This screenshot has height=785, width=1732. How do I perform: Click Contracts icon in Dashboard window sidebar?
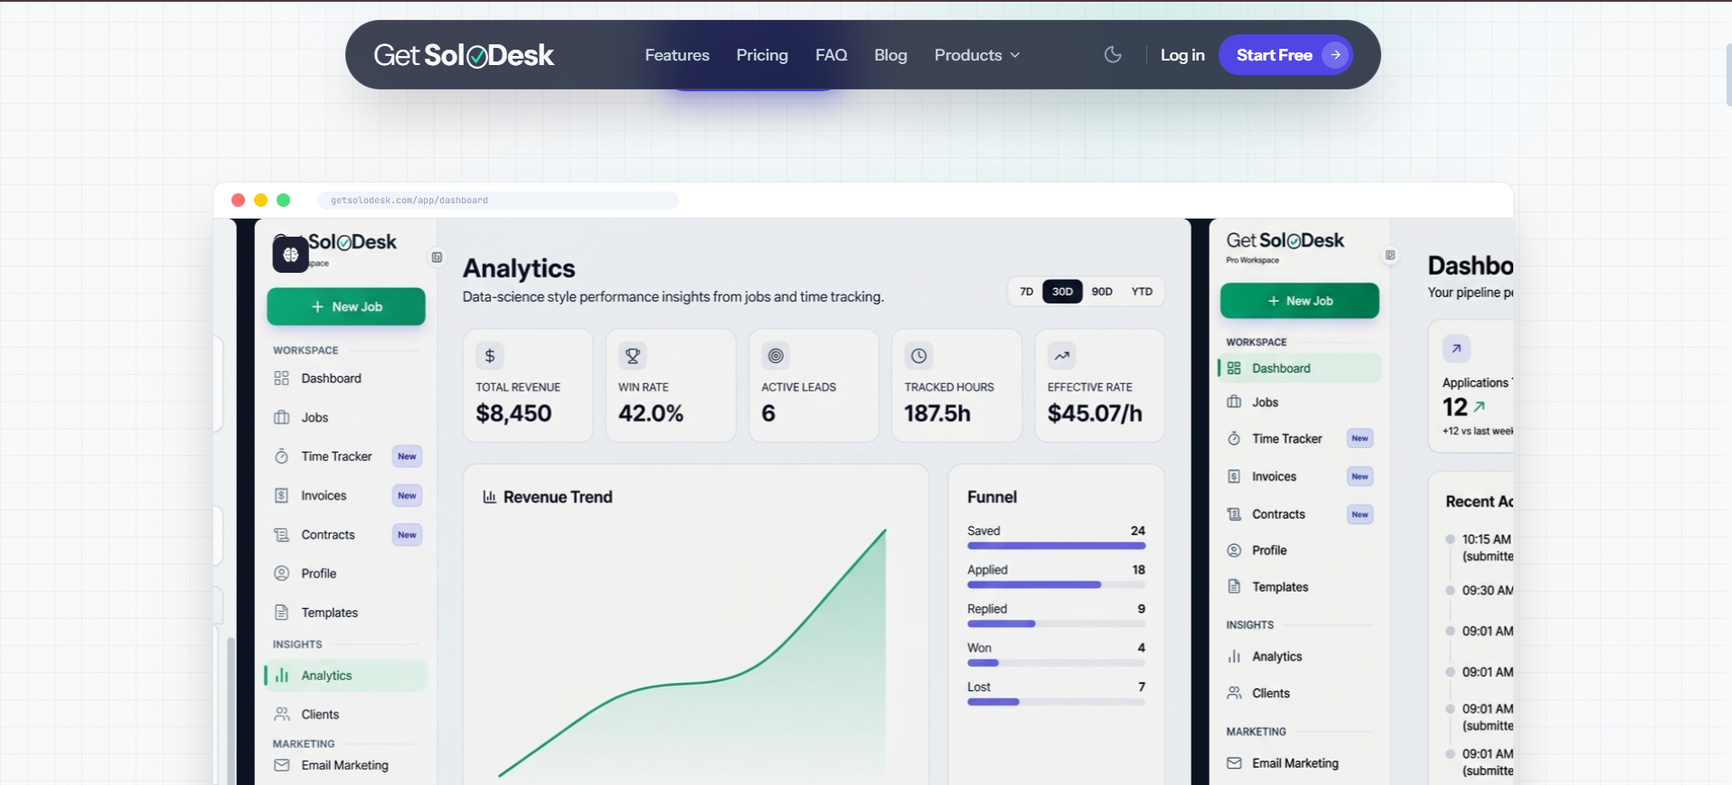(x=1234, y=514)
